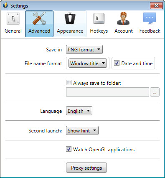Viewport: 165px width, 178px height.
Task: Switch to the Hotkeys tab label
Action: point(99,31)
